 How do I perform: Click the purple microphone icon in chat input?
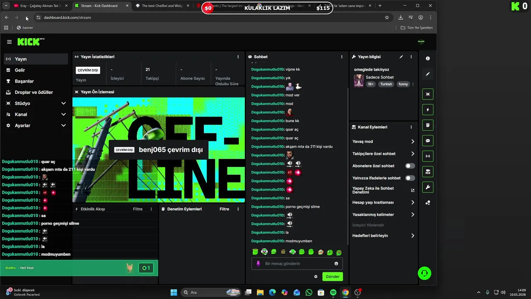(x=258, y=264)
